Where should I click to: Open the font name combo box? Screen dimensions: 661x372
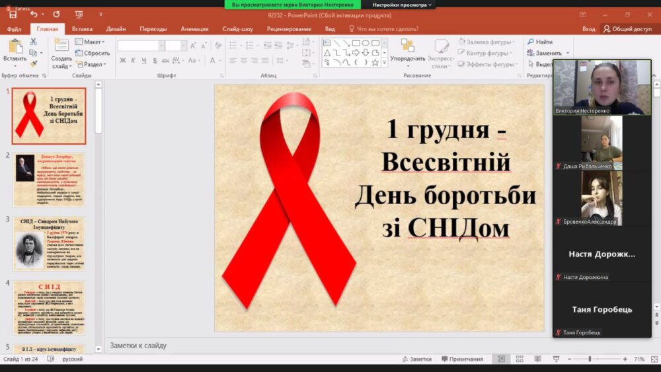141,46
